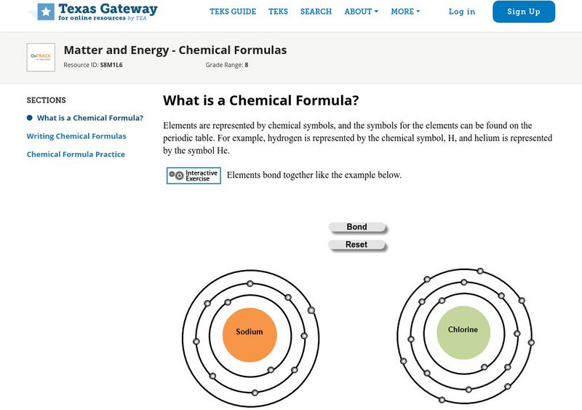
Task: Expand the MORE dropdown menu
Action: [405, 12]
